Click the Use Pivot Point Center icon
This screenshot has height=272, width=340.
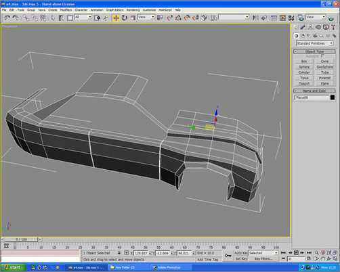(x=160, y=18)
